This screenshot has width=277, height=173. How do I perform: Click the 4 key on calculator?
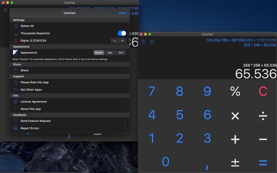coord(152,115)
